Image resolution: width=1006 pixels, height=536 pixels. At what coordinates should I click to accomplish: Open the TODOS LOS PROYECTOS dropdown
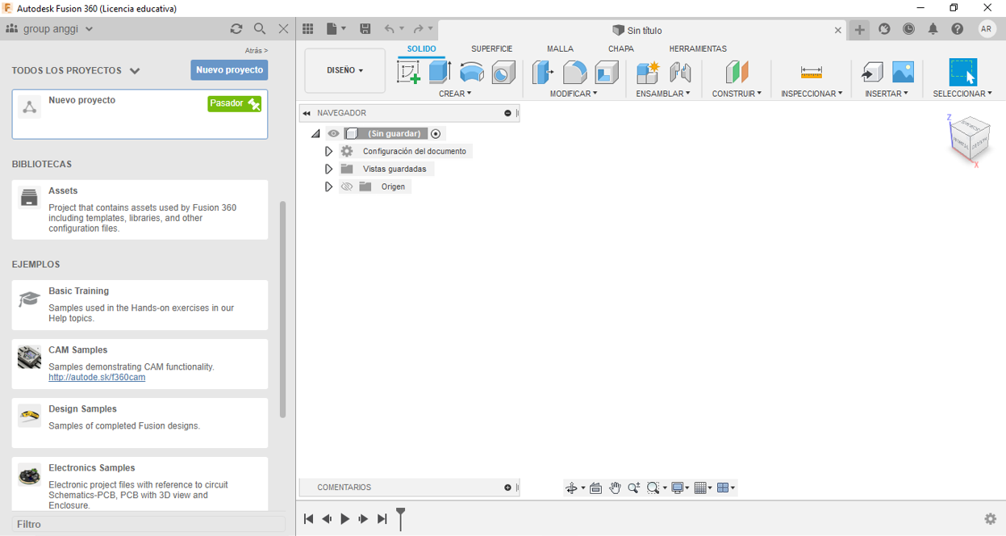point(76,71)
